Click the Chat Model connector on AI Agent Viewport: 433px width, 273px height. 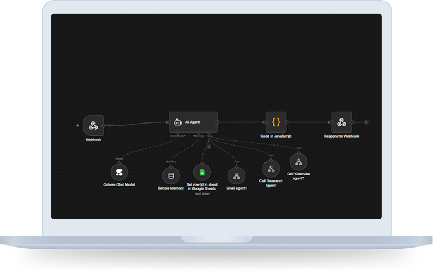point(178,133)
